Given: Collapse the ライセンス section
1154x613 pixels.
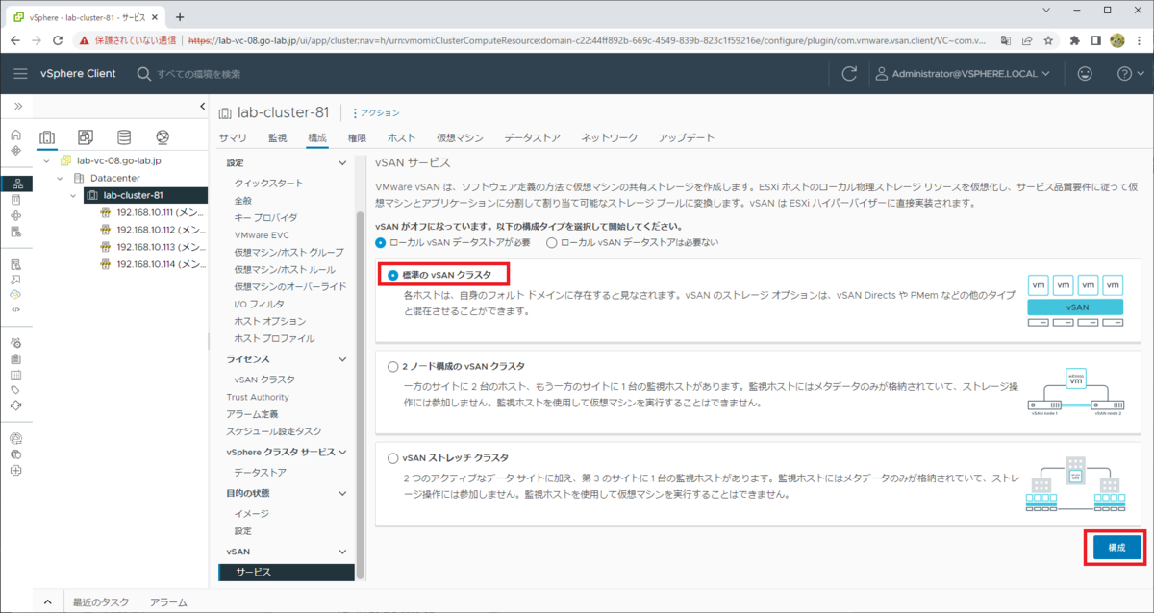Looking at the screenshot, I should (x=343, y=359).
